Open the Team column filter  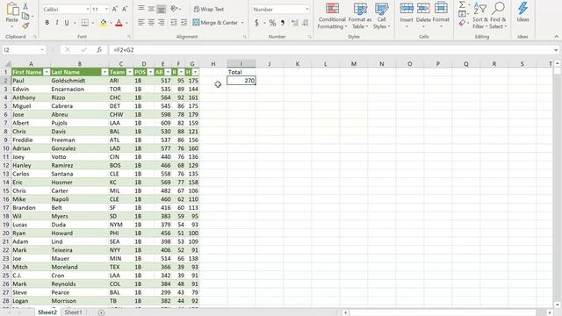point(129,72)
